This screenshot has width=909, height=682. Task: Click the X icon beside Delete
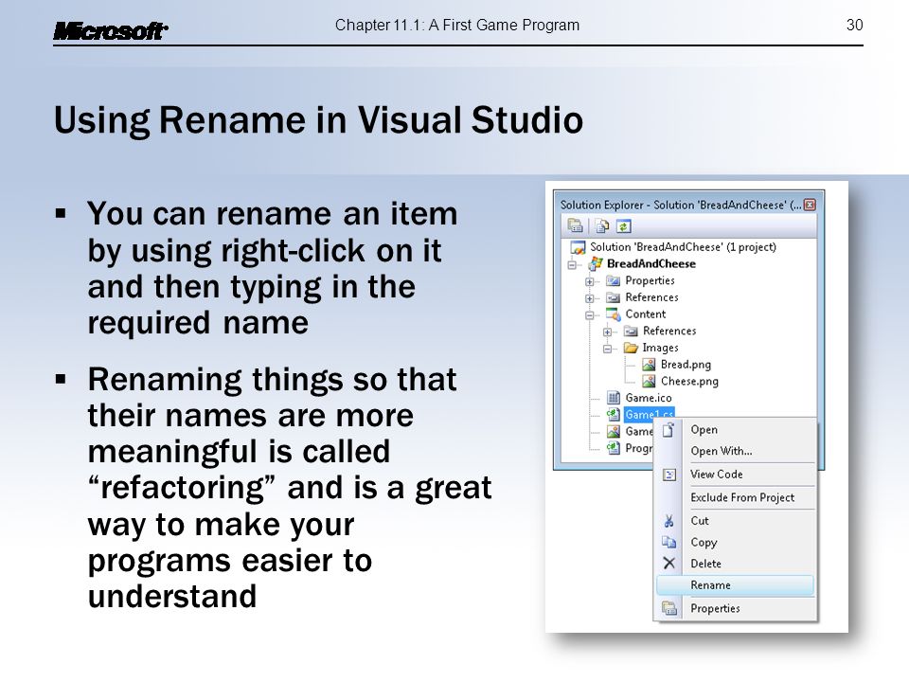point(669,563)
